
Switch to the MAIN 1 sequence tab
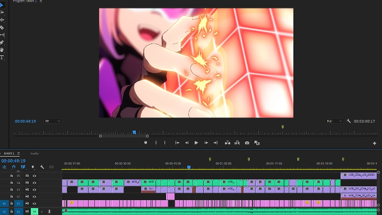[9, 153]
